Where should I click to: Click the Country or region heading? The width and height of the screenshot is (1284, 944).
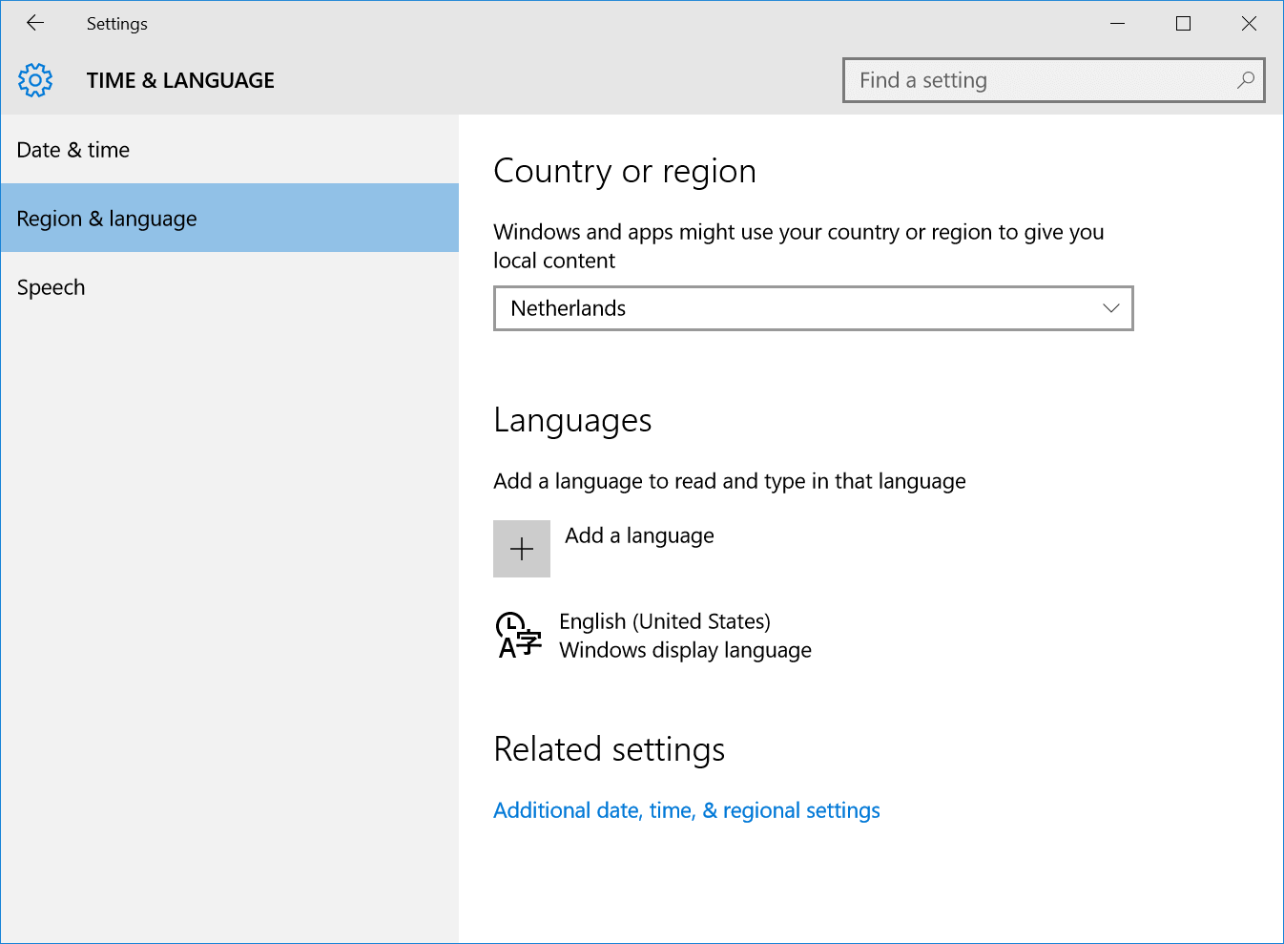click(625, 171)
